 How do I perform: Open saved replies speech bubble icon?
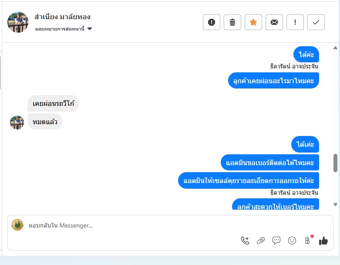[276, 241]
